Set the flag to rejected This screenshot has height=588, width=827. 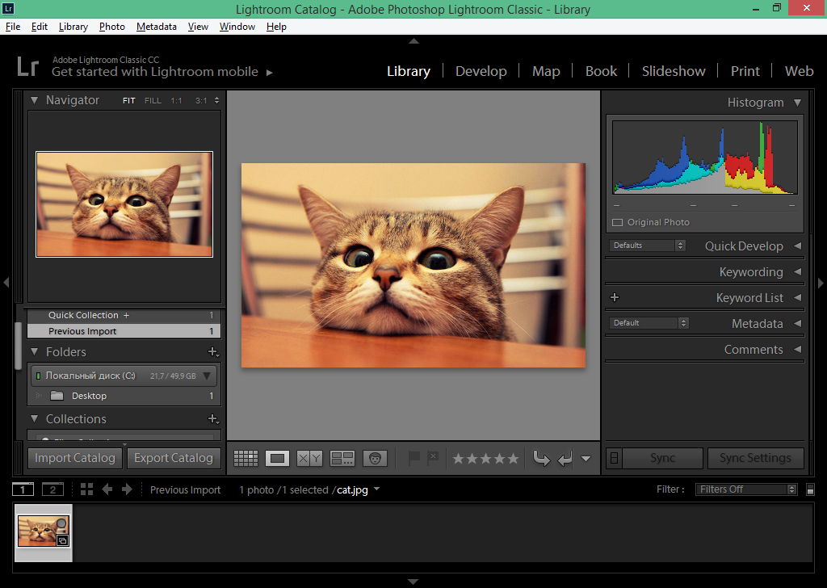[433, 458]
